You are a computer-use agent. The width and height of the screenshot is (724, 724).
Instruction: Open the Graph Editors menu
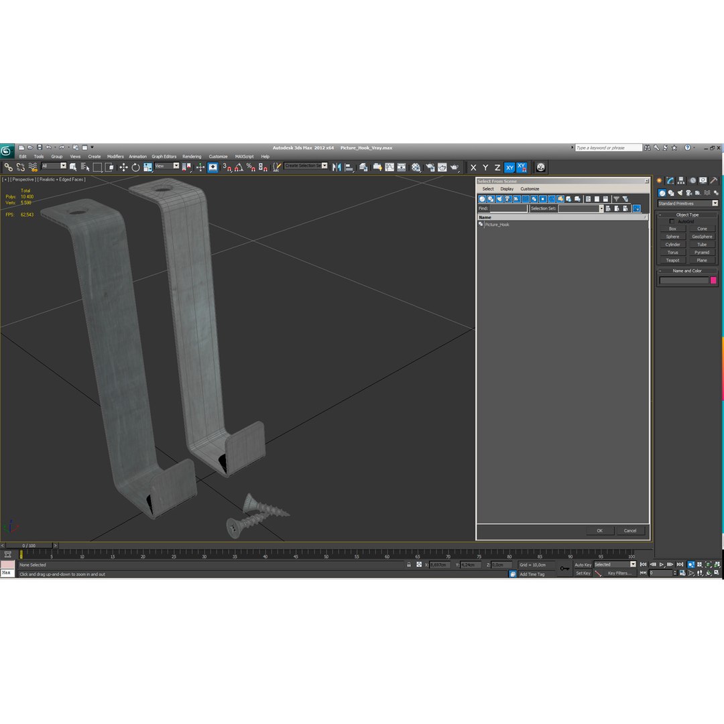(x=164, y=156)
